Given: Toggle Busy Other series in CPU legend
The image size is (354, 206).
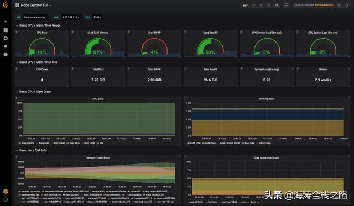Looking at the screenshot, I should point(88,143).
